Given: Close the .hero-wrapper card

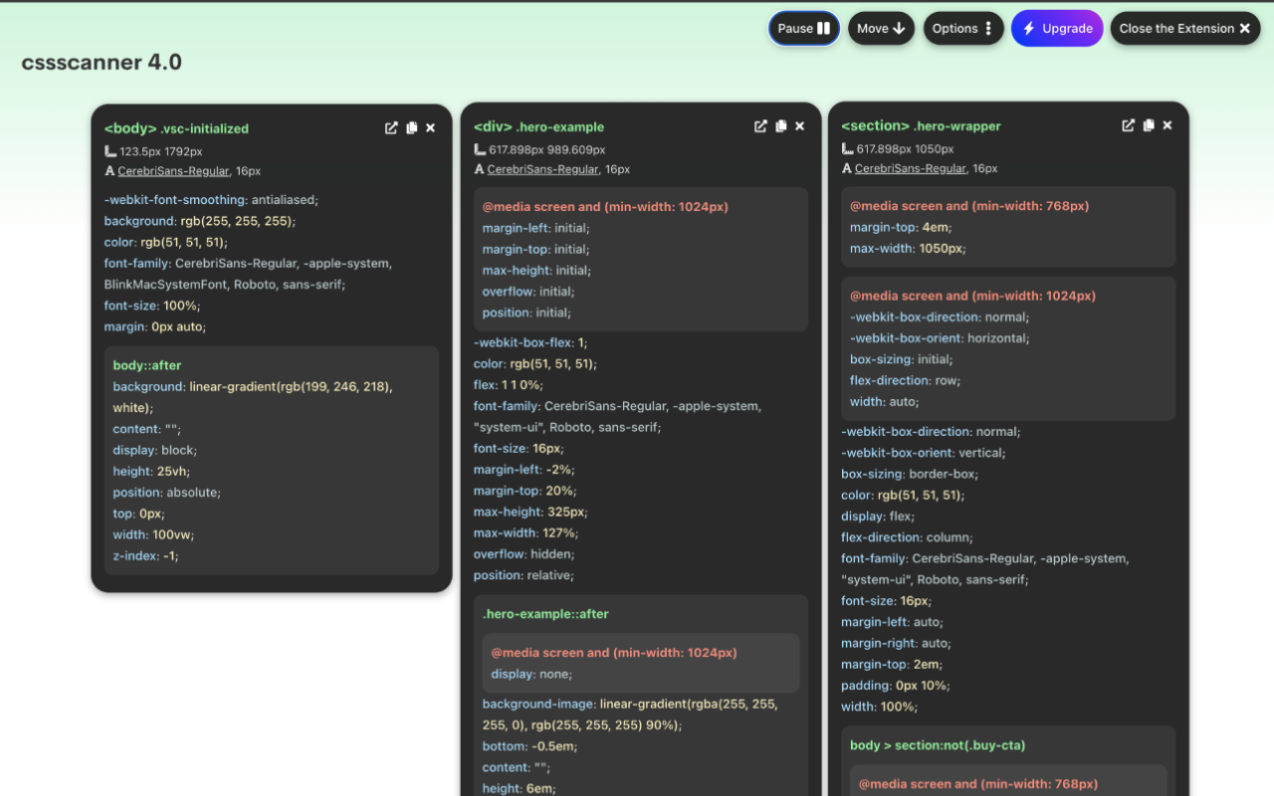Looking at the screenshot, I should [1167, 125].
